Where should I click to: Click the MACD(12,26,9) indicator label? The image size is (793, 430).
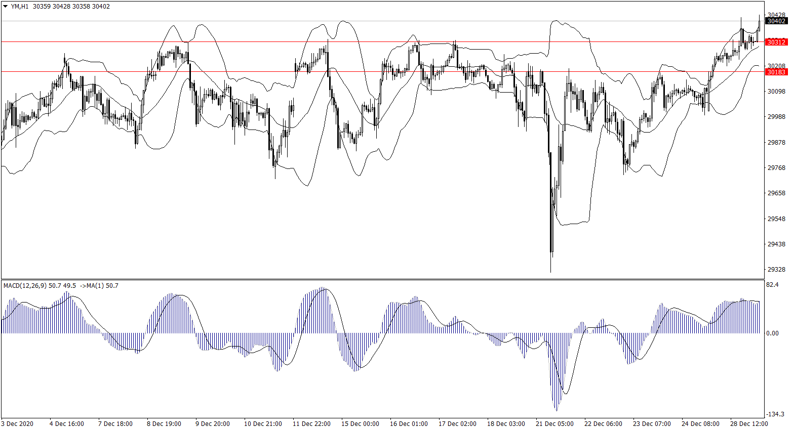25,286
